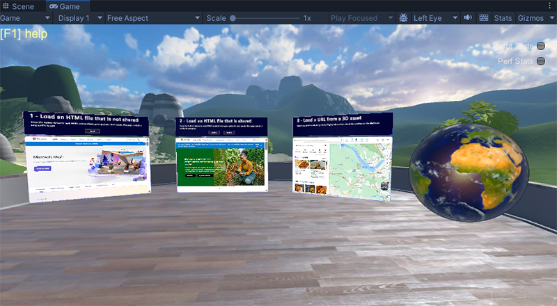
Task: Toggle the Stats overlay button
Action: 503,18
